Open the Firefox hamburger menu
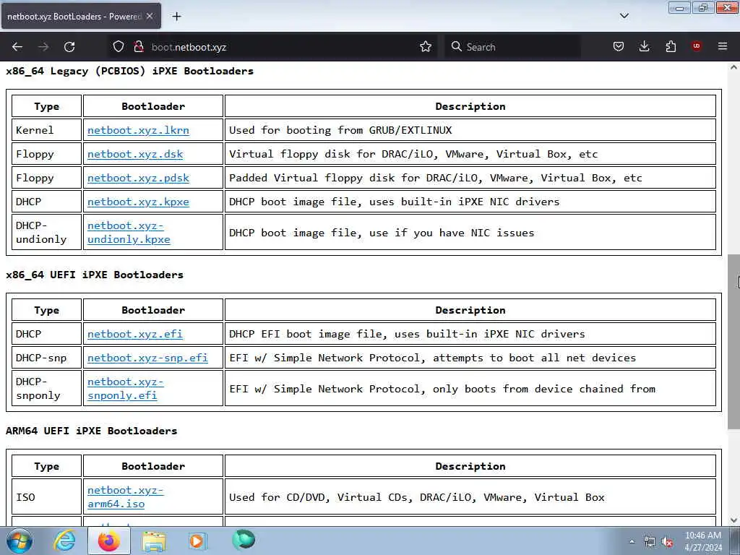Viewport: 740px width, 555px height. click(723, 46)
